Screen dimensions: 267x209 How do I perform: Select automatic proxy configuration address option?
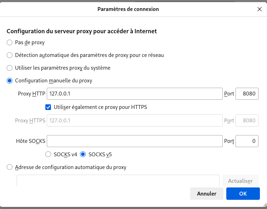10,167
